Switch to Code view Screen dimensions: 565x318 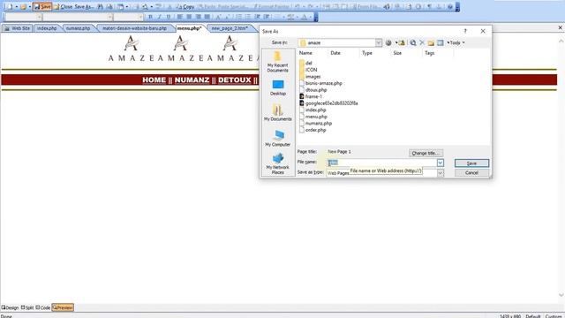click(x=43, y=307)
